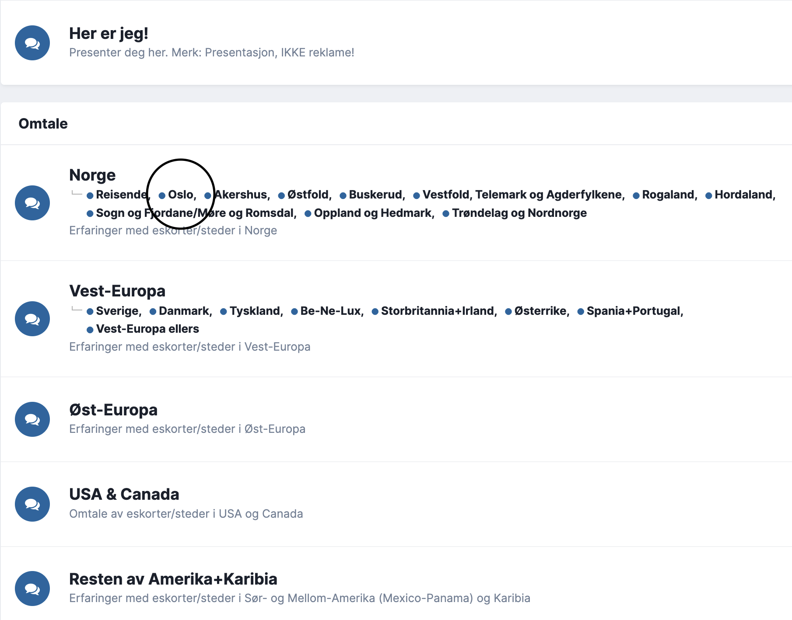Open the Storbritannia+Irland subforum
This screenshot has height=620, width=792.
[x=438, y=311]
